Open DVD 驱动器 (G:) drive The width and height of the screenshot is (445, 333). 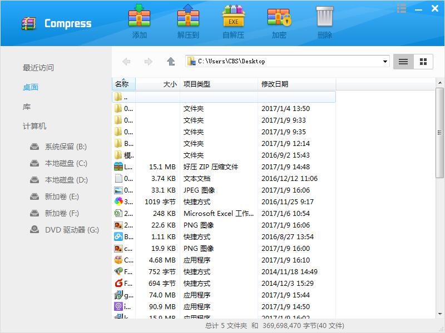tap(65, 230)
